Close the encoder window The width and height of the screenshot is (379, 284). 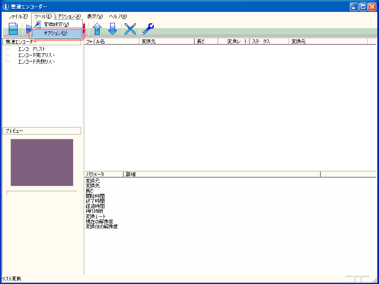pyautogui.click(x=372, y=7)
